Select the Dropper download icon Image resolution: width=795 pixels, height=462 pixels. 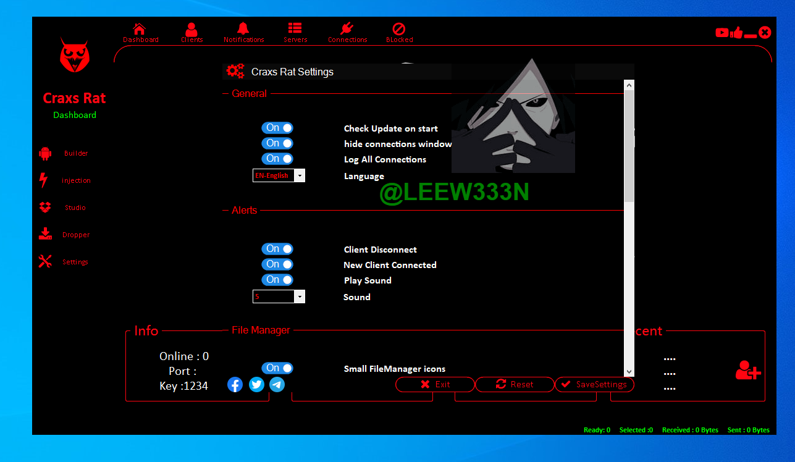45,235
